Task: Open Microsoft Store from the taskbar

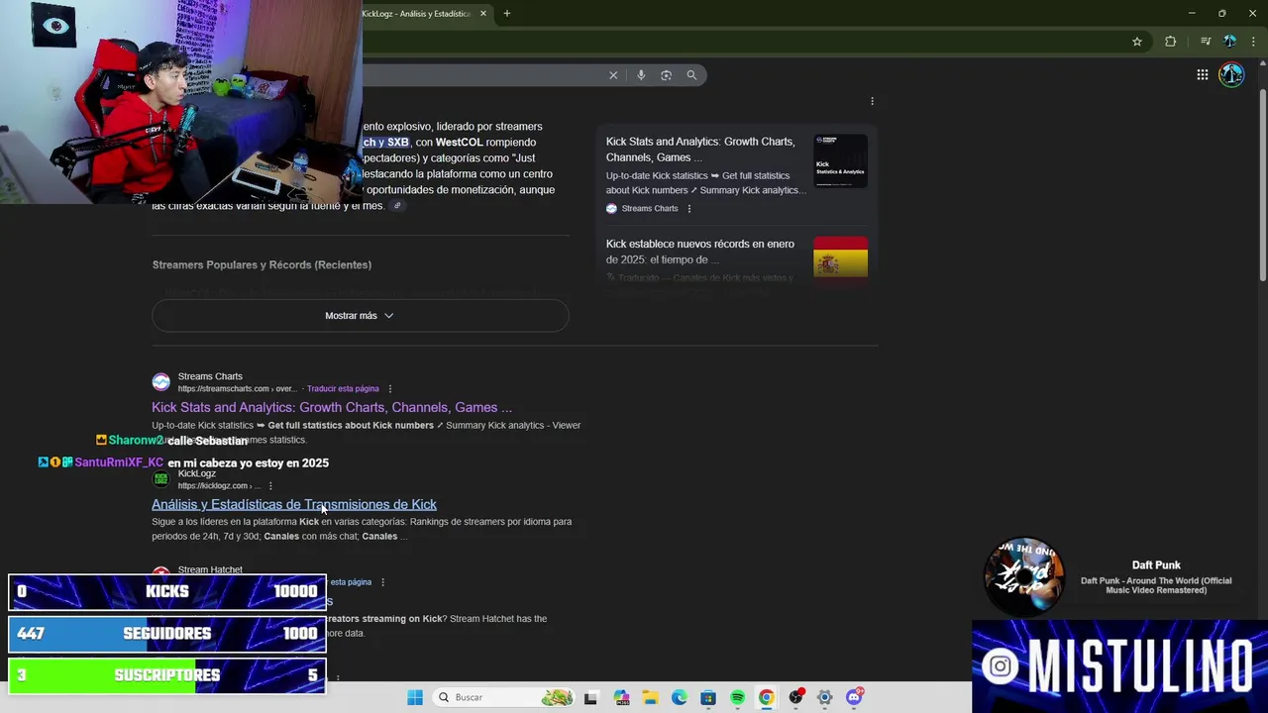Action: coord(708,697)
